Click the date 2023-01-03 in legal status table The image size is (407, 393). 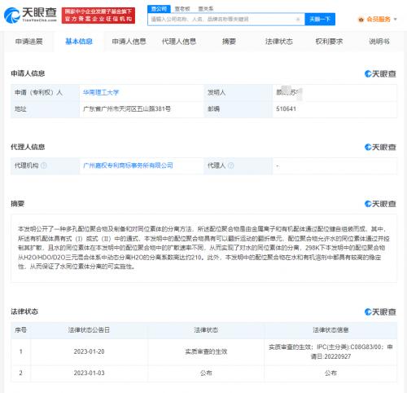(89, 373)
